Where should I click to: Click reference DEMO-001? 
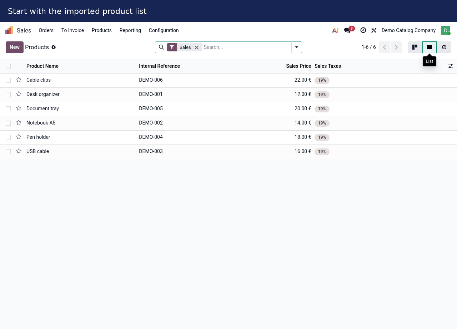pyautogui.click(x=151, y=94)
